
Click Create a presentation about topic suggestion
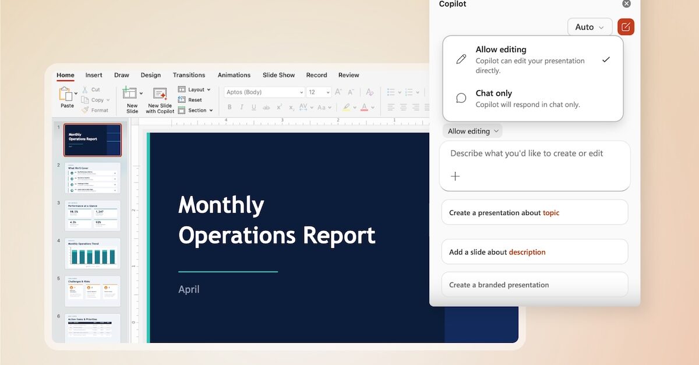click(534, 213)
